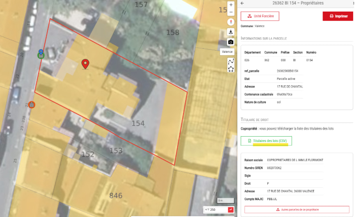
Task: Click Compte MAJIC value PBBJJL
Action: click(272, 199)
